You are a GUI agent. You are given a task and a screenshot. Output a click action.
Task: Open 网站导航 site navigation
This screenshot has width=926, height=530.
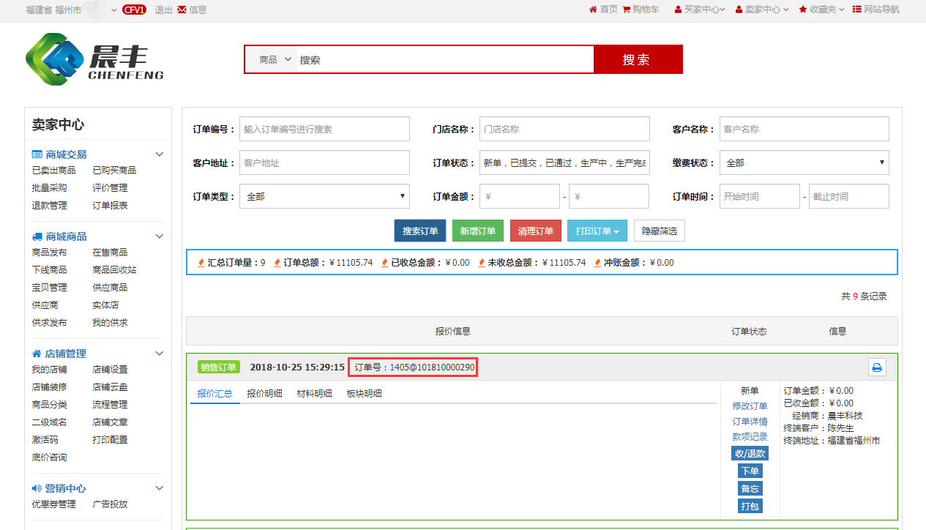click(875, 10)
